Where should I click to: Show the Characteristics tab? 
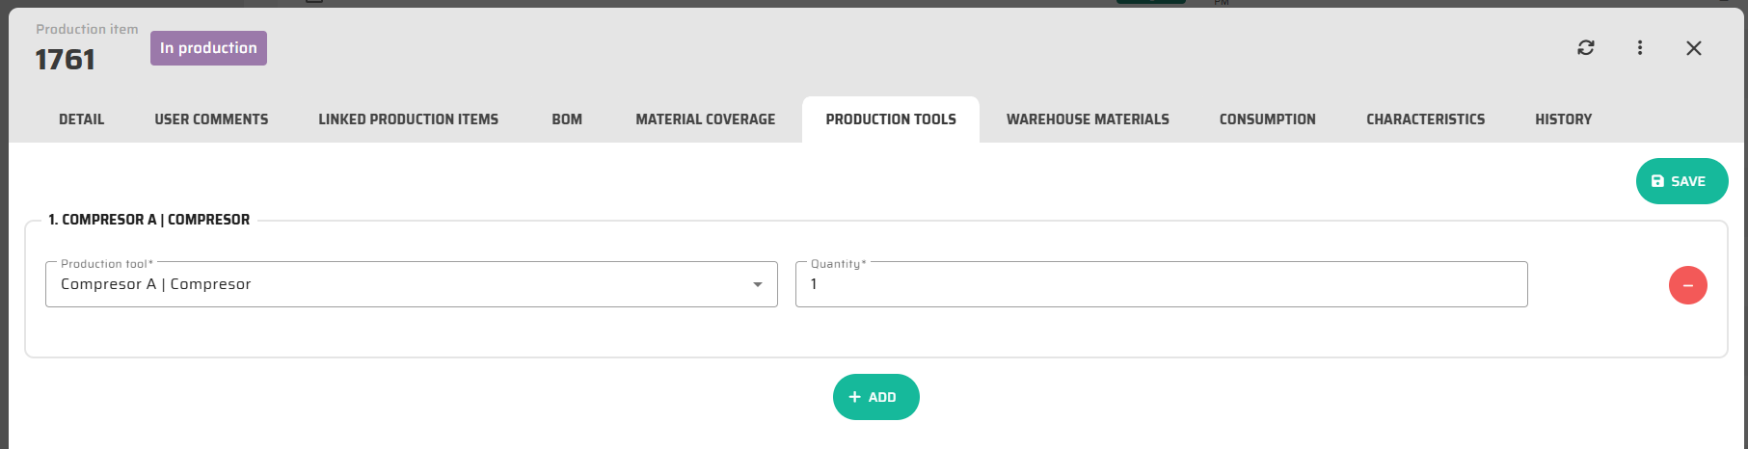pyautogui.click(x=1425, y=119)
